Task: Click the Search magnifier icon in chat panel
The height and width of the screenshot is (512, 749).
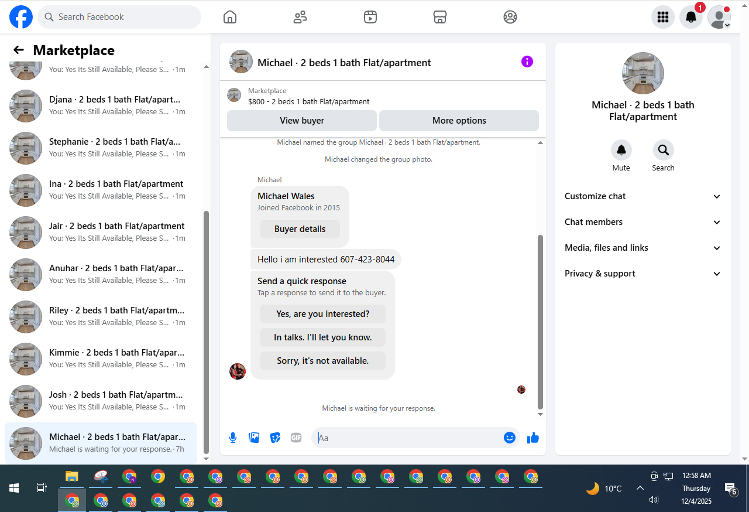Action: click(x=664, y=150)
